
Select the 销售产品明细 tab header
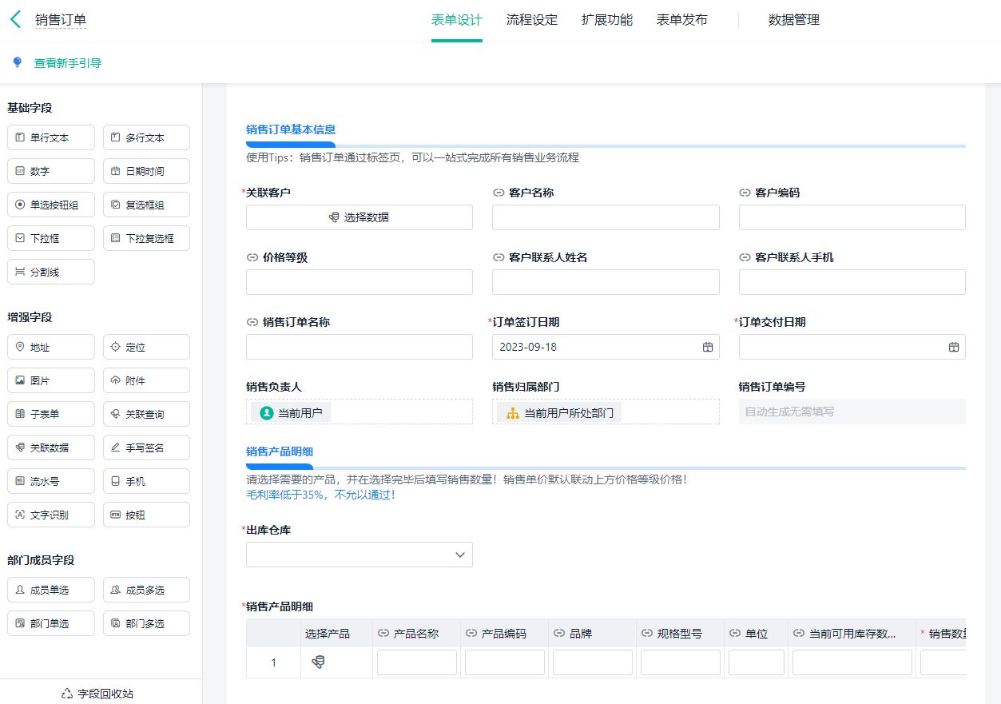point(280,451)
